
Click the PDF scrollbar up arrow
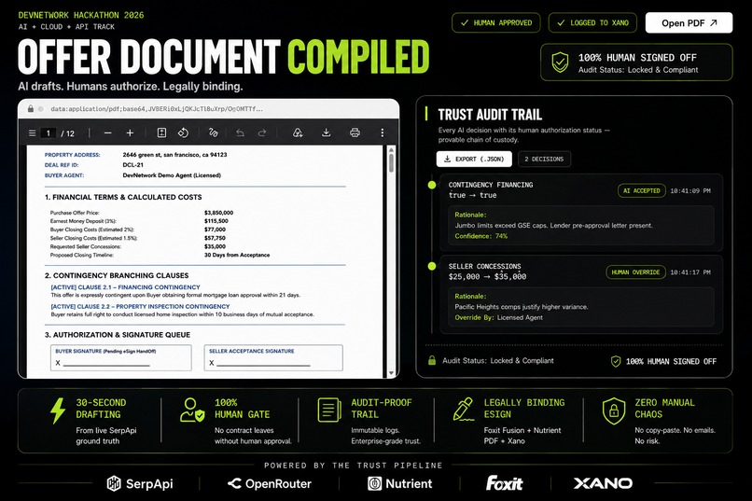pyautogui.click(x=391, y=149)
